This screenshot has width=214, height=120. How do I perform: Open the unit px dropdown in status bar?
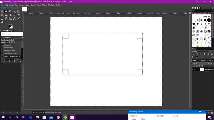click(35, 113)
